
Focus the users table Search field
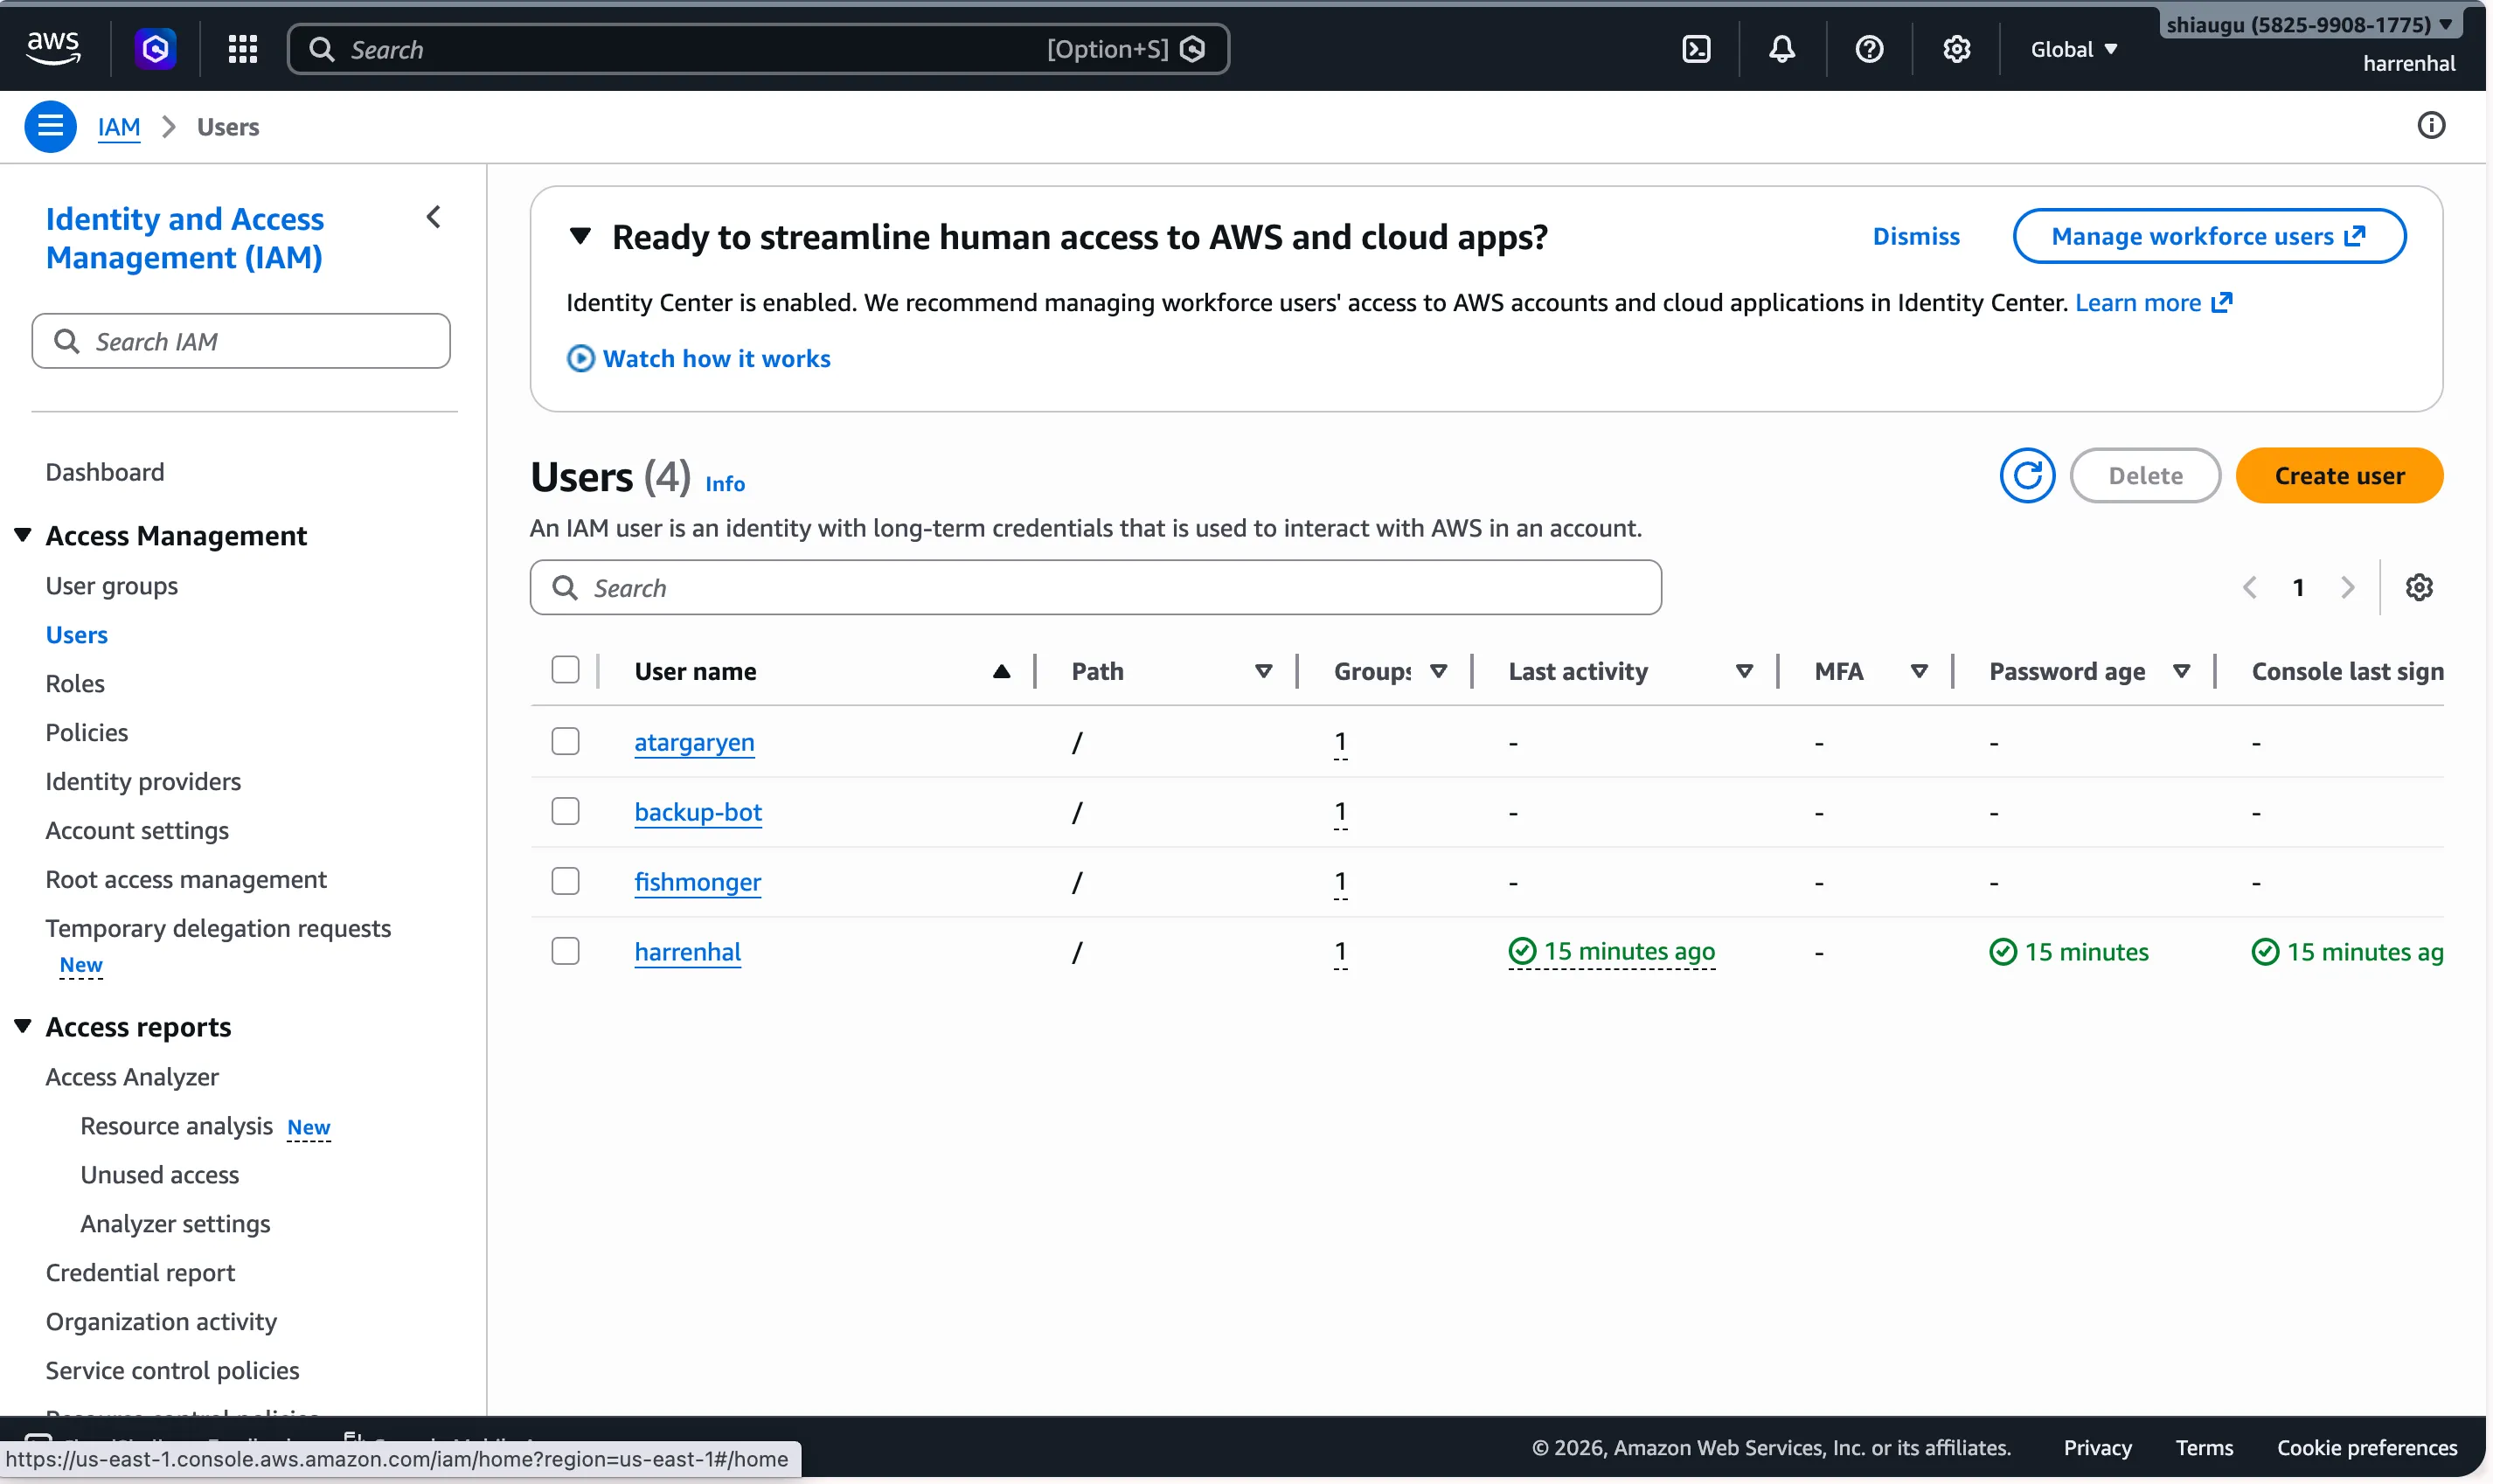pos(1095,587)
